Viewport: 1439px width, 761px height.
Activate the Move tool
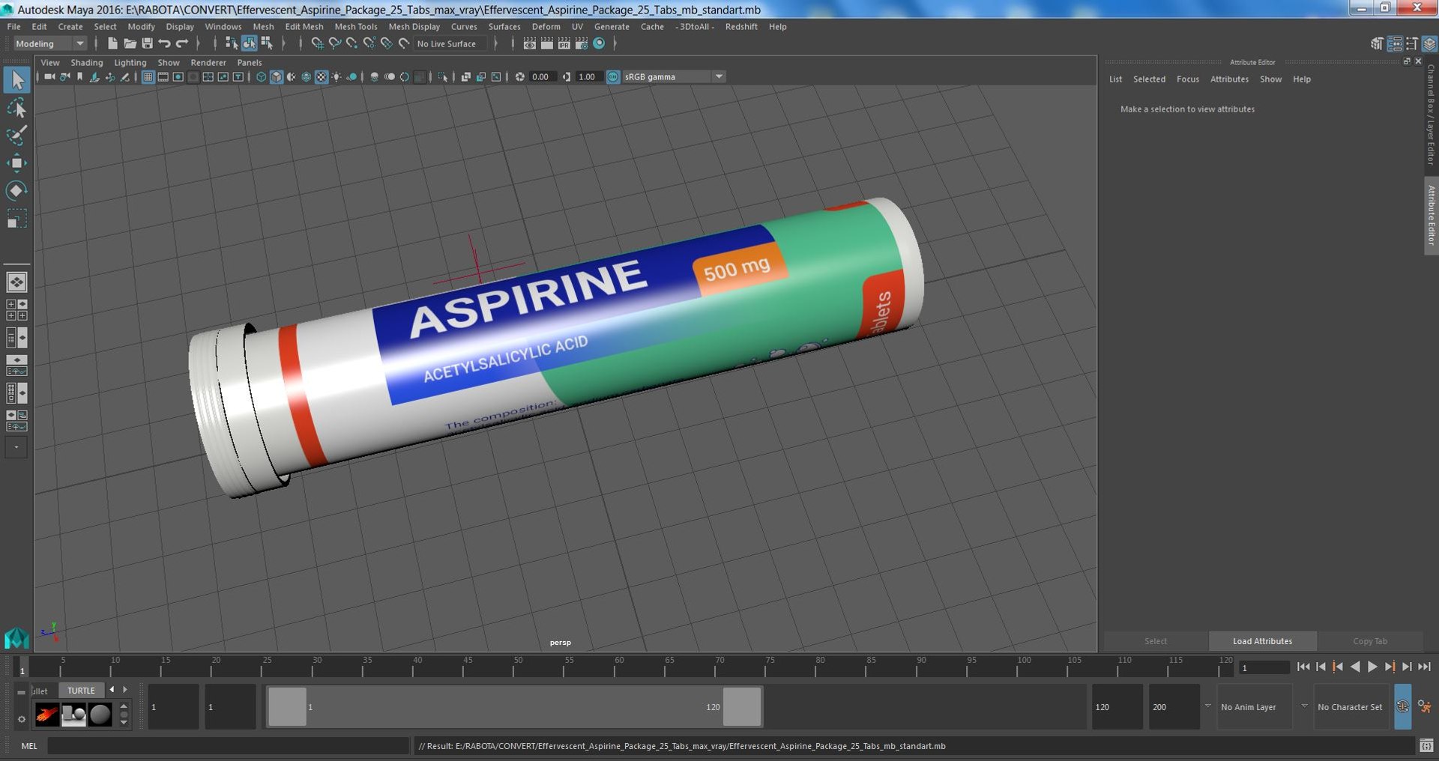tap(16, 163)
